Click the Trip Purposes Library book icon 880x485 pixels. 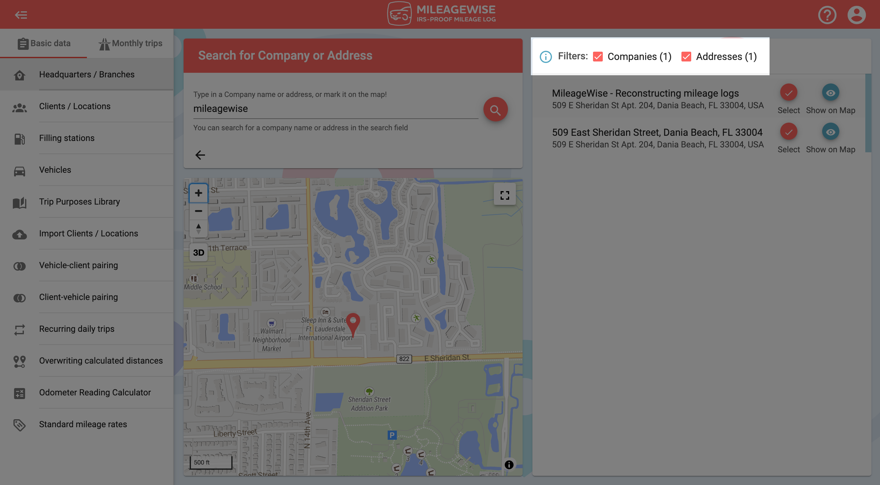[x=20, y=202]
